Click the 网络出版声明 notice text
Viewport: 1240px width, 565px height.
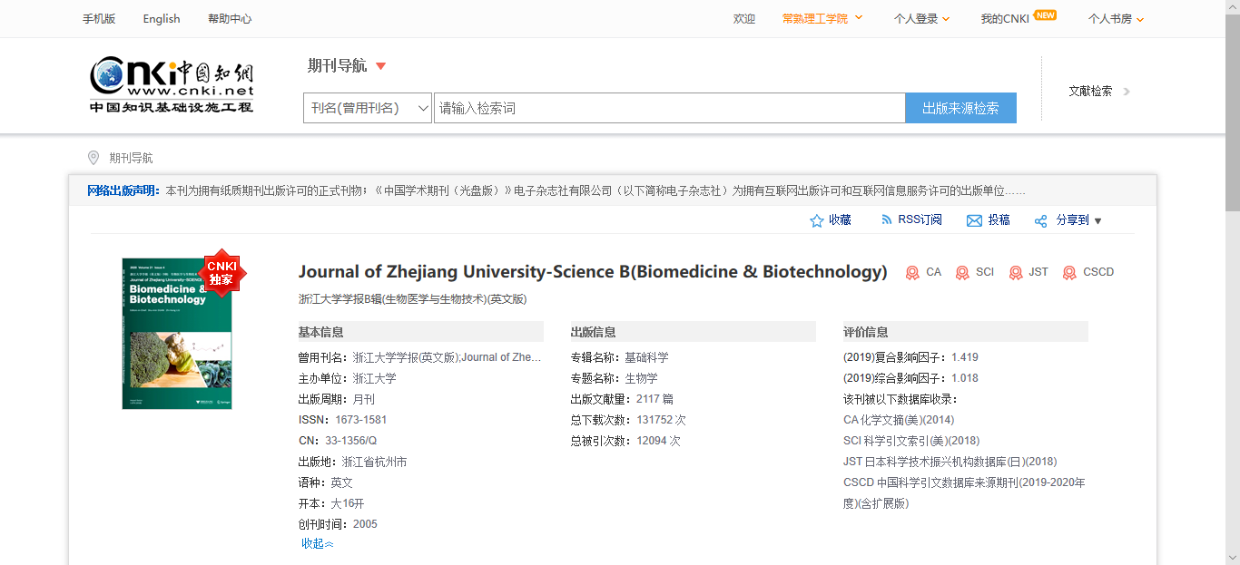tap(556, 190)
